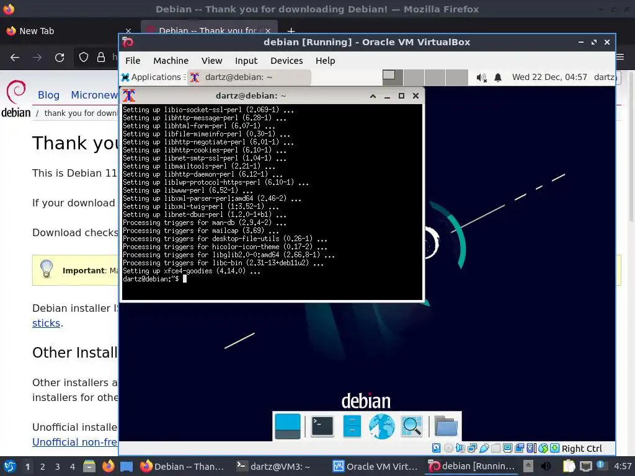Switch to fourth workspace in guest pager
Screen dimensions: 635x476
pos(456,77)
